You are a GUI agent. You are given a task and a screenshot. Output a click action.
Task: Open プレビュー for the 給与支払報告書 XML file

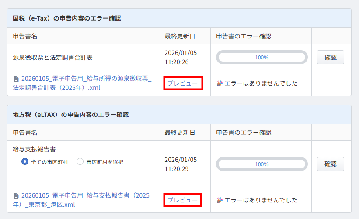click(183, 200)
